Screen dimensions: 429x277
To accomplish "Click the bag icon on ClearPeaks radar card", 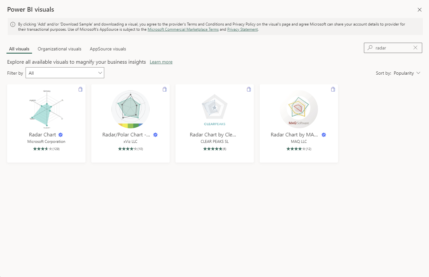I will 249,89.
